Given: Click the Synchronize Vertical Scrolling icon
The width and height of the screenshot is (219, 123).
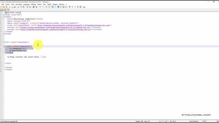Looking at the screenshot, I should coord(46,7).
